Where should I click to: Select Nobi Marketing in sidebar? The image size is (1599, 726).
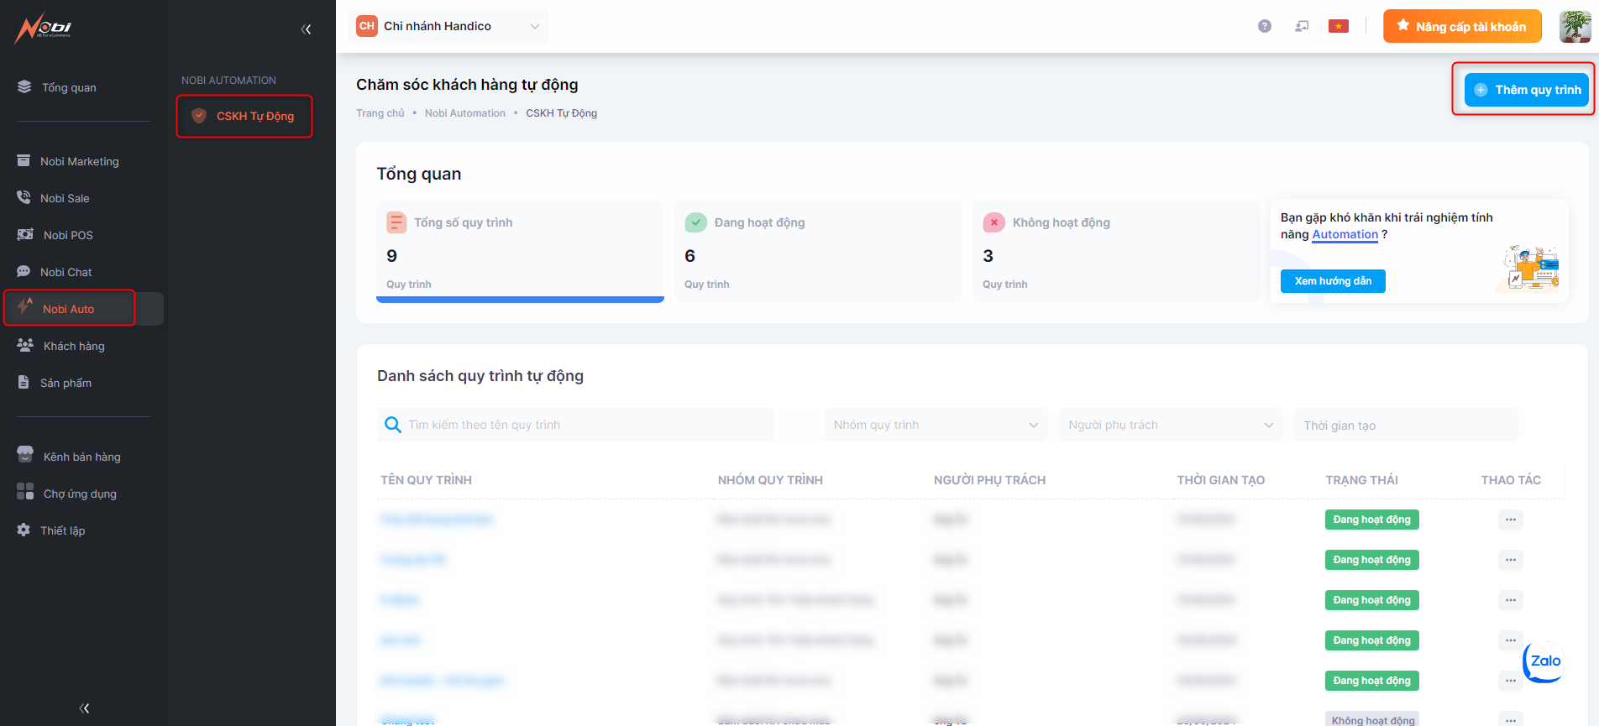click(80, 161)
